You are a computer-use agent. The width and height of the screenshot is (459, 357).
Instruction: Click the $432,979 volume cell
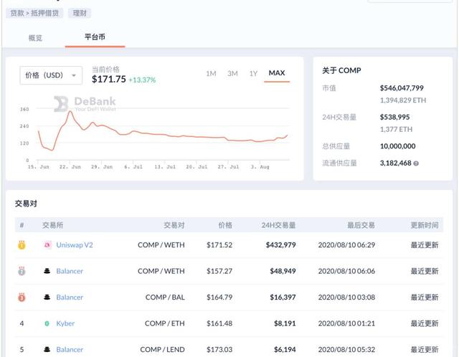[x=280, y=245]
